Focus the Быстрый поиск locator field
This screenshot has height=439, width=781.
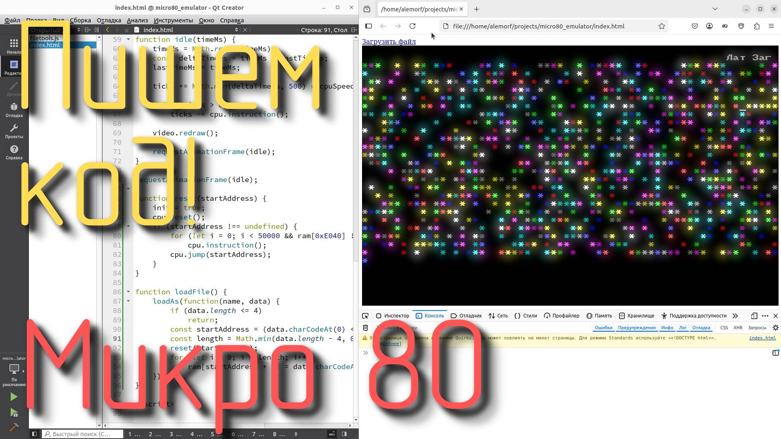tap(83, 434)
